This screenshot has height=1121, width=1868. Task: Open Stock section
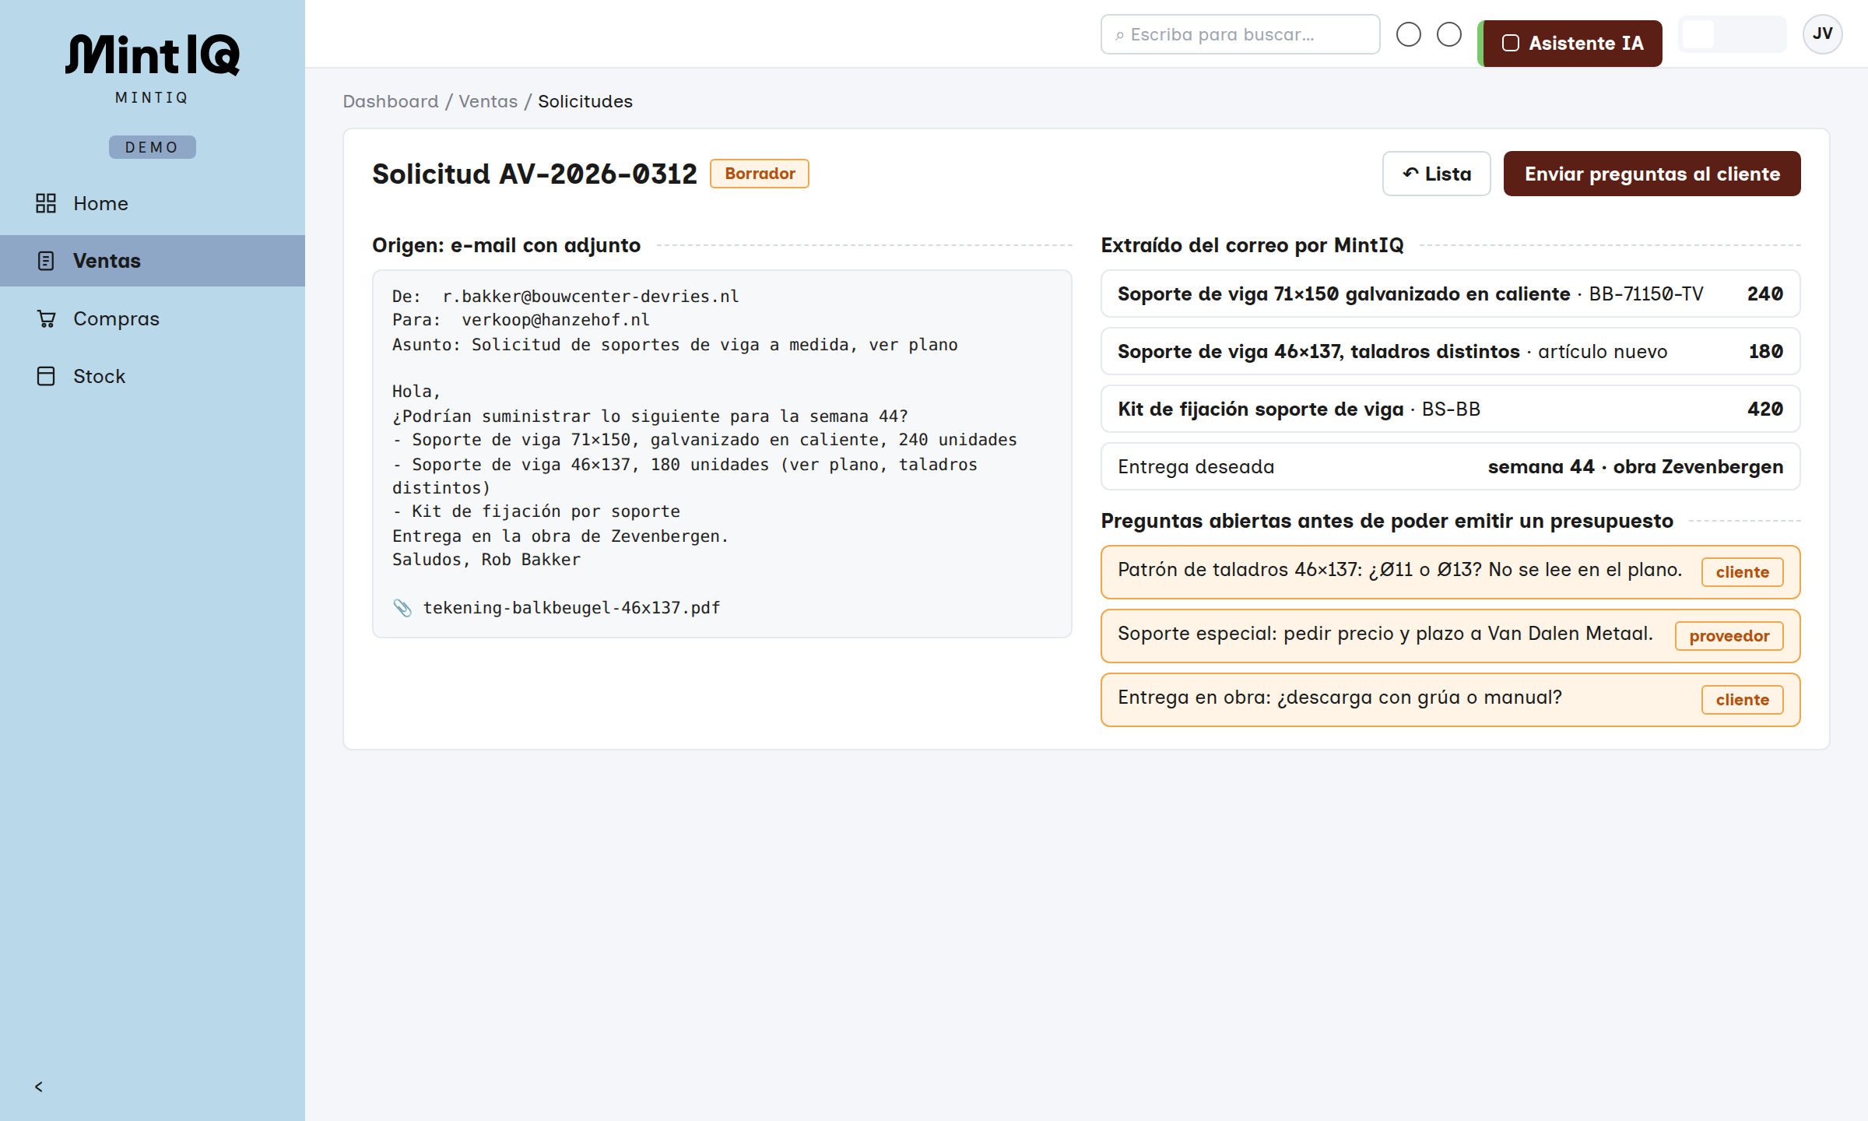point(153,376)
